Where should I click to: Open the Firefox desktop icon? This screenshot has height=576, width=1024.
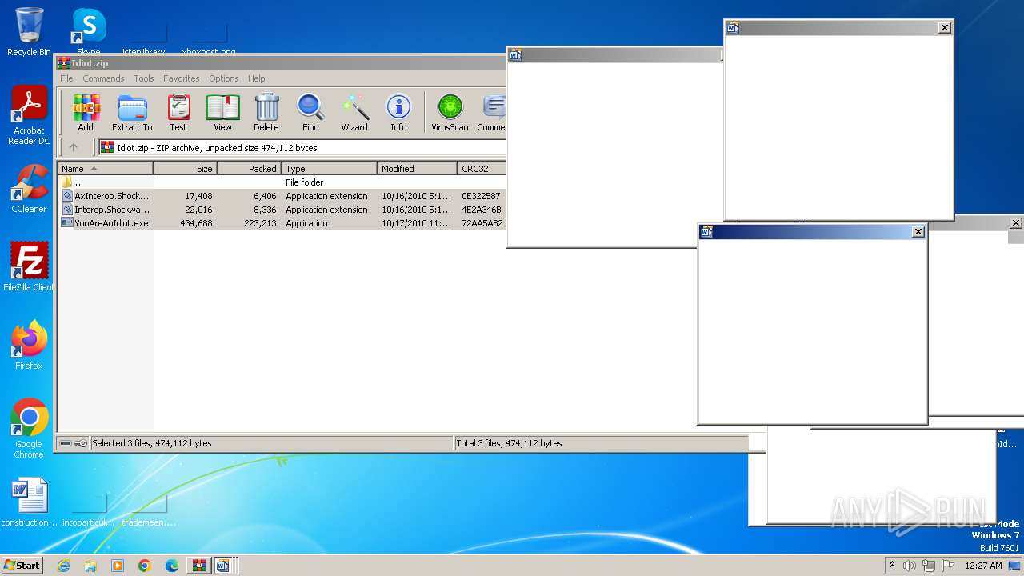(x=29, y=346)
